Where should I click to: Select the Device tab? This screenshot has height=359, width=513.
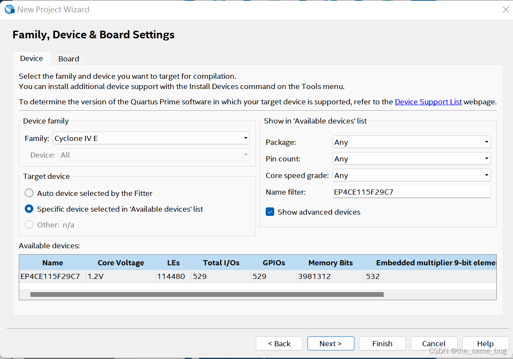[32, 58]
